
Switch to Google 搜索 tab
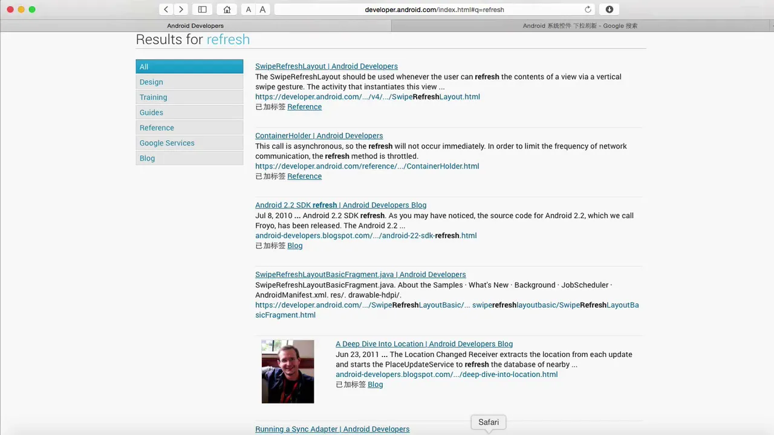580,25
